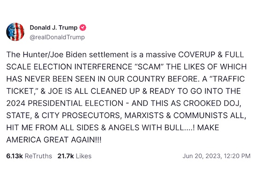Open the Donald J. Trump display name
Viewport: 261px width, 174px height.
coord(53,28)
